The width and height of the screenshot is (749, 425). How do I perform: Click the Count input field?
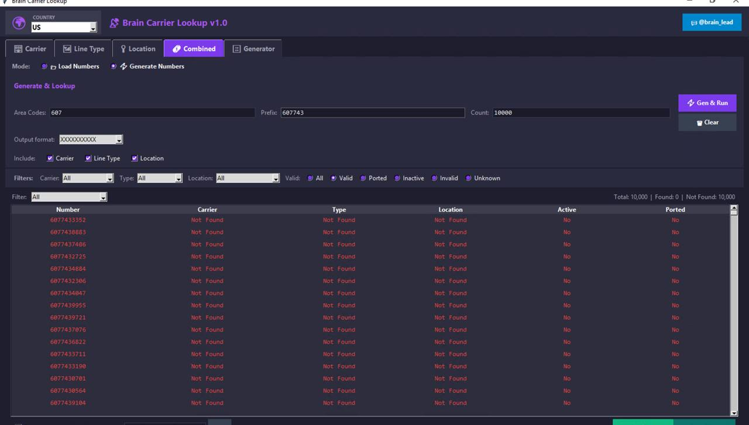pos(580,113)
